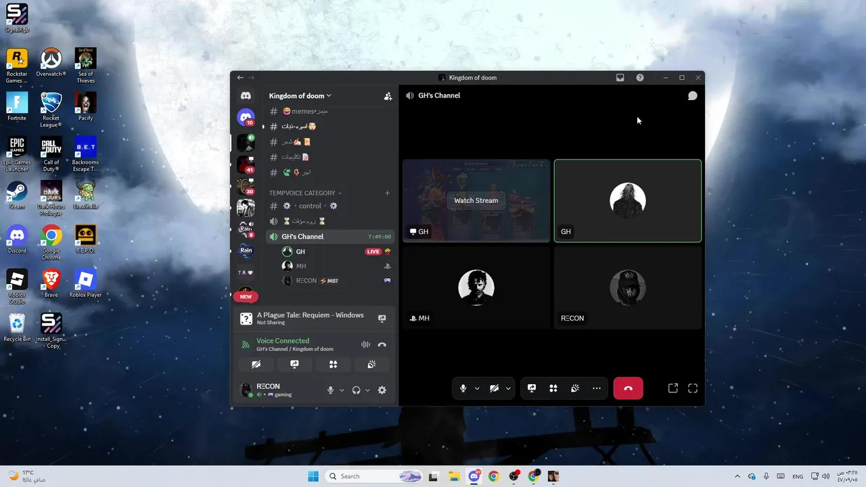Open the Inbox icon in title bar

tap(620, 78)
